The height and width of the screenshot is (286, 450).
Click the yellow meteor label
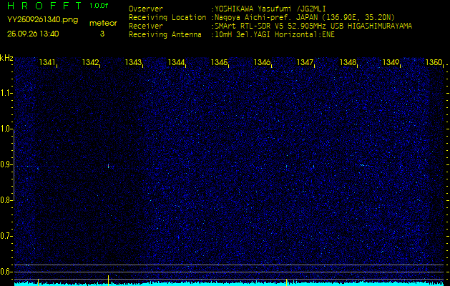[x=102, y=23]
